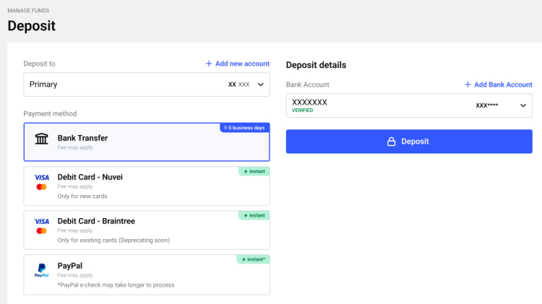Click the Visa logo on Debit Card - Nuvei
542x304 pixels.
coord(41,177)
